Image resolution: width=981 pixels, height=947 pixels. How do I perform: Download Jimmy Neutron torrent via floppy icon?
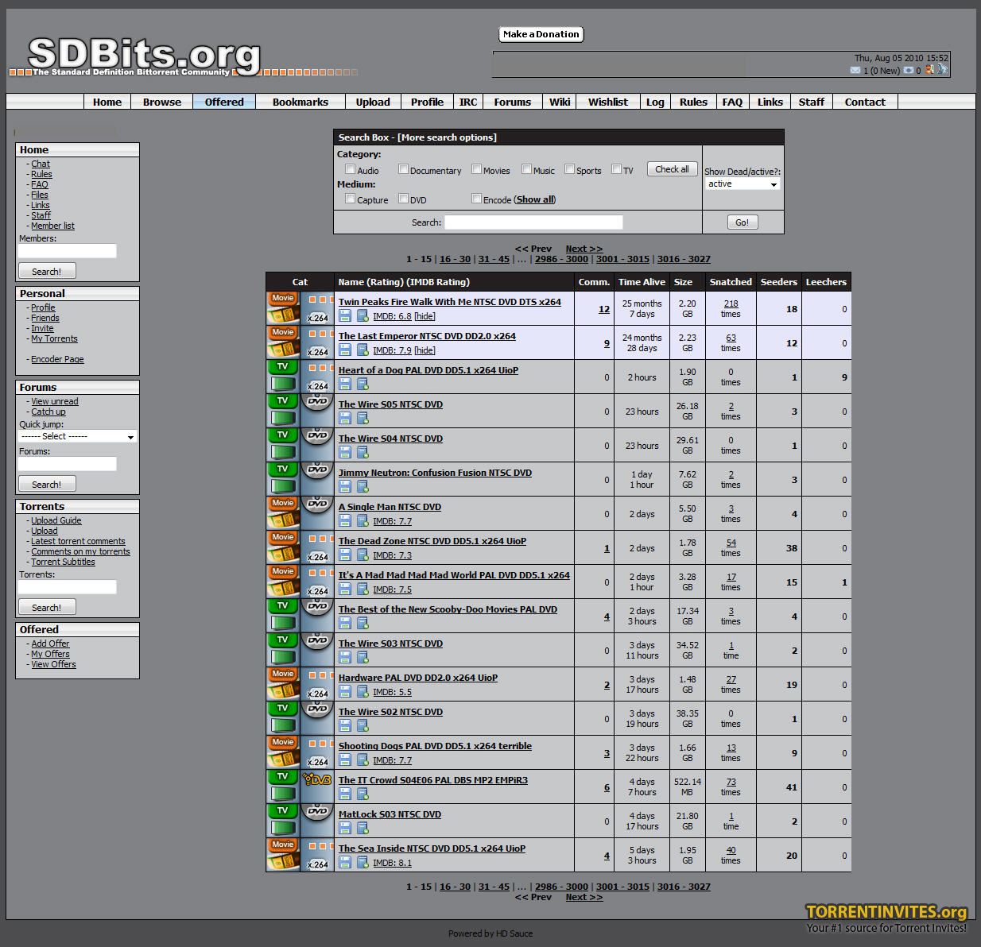(345, 487)
